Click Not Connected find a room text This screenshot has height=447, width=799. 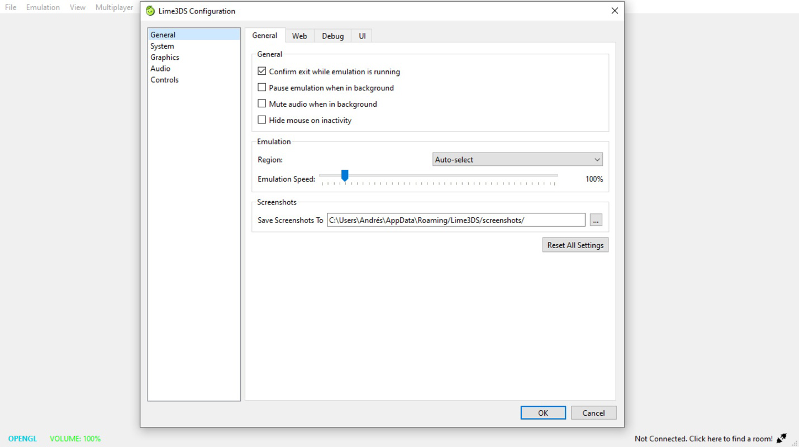[703, 439]
